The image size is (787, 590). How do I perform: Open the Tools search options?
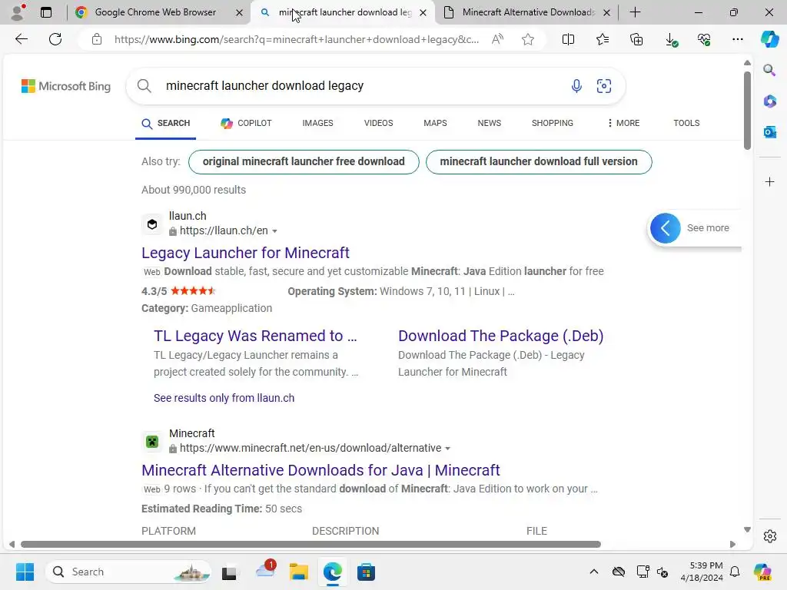pyautogui.click(x=686, y=123)
